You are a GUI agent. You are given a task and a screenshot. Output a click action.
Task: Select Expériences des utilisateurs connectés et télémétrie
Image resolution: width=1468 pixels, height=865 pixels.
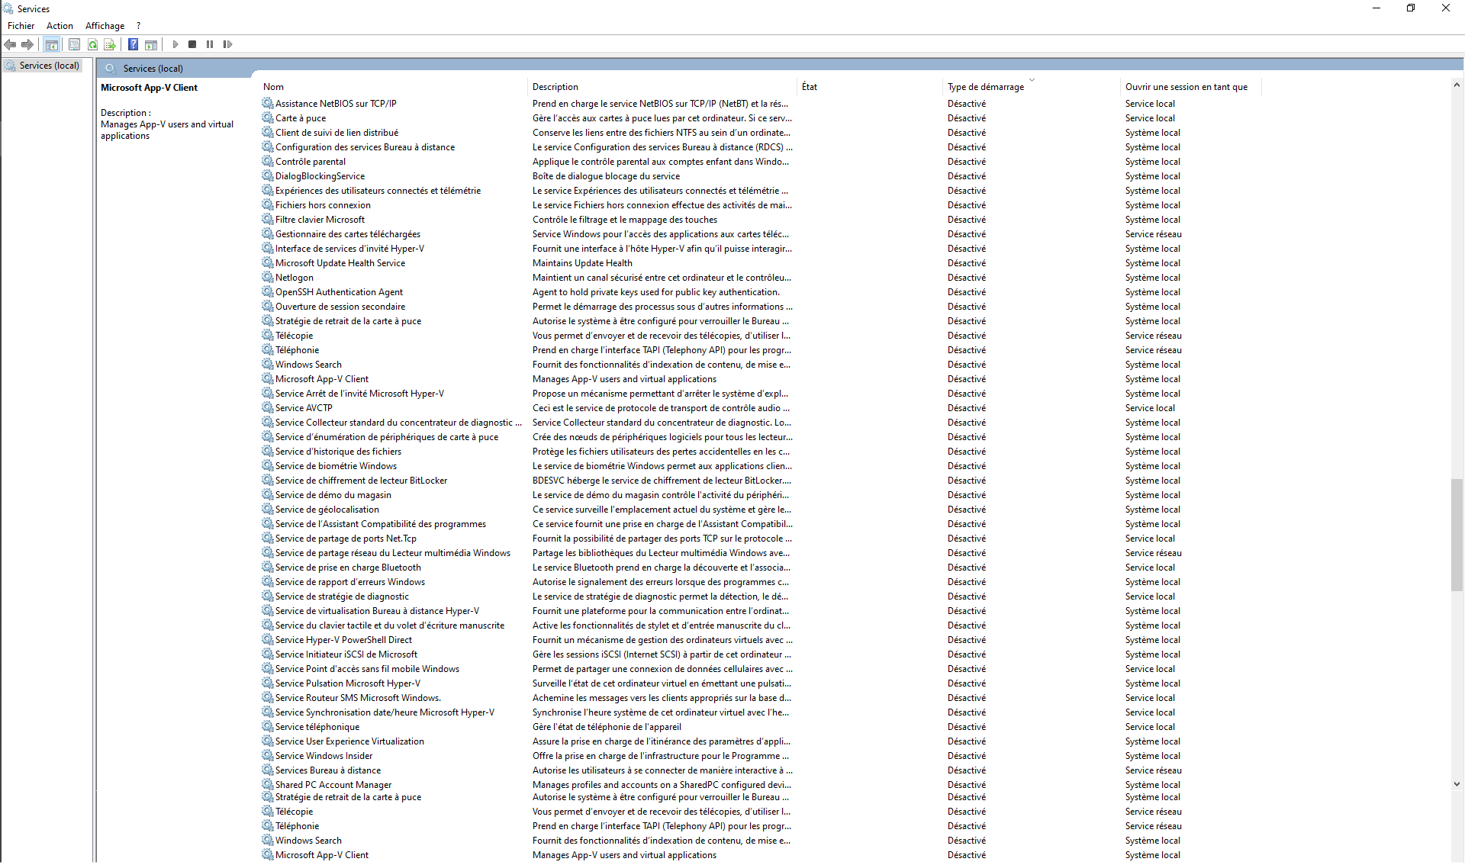378,191
